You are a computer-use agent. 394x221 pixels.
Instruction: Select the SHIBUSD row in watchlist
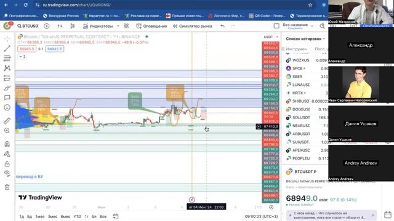coord(307,101)
